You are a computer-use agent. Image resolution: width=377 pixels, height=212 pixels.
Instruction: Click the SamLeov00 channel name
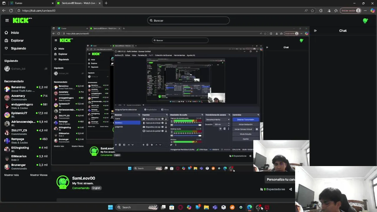tap(84, 178)
